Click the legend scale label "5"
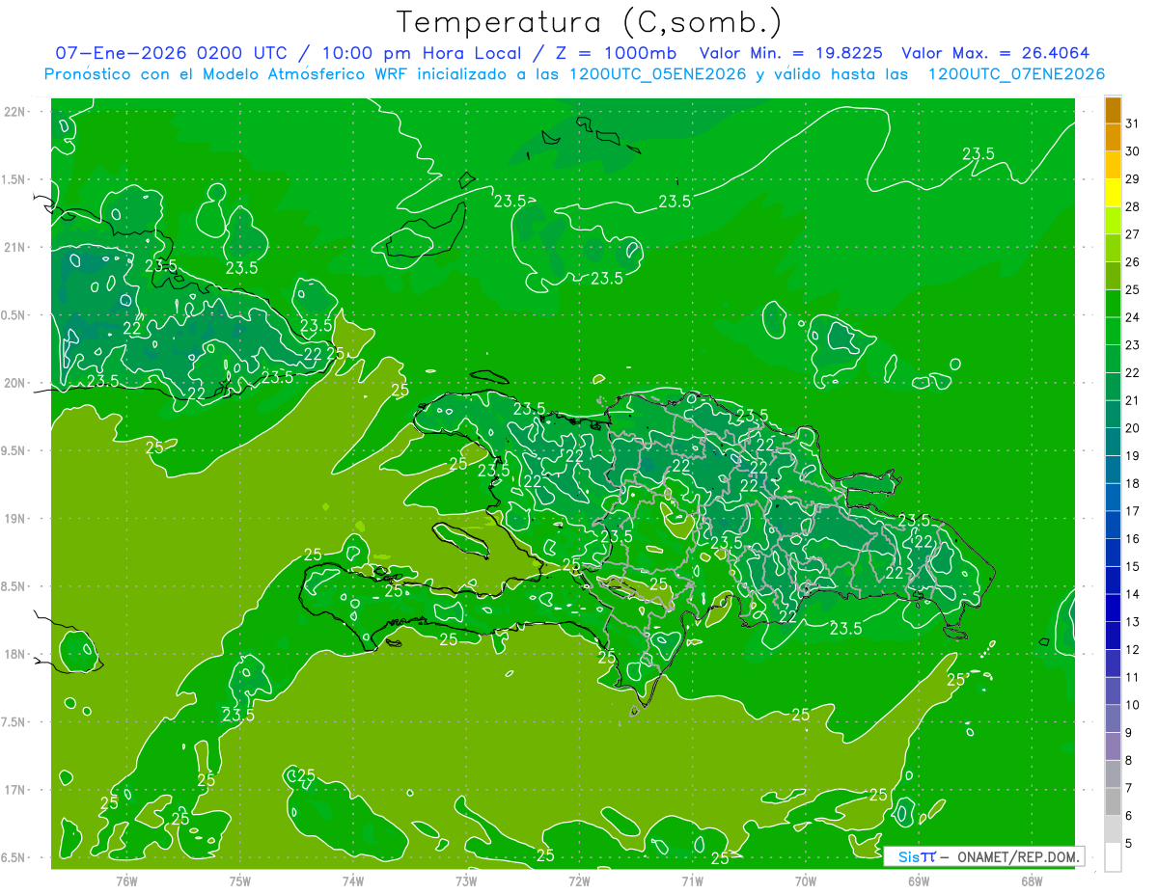The height and width of the screenshot is (894, 1158). [x=1129, y=844]
